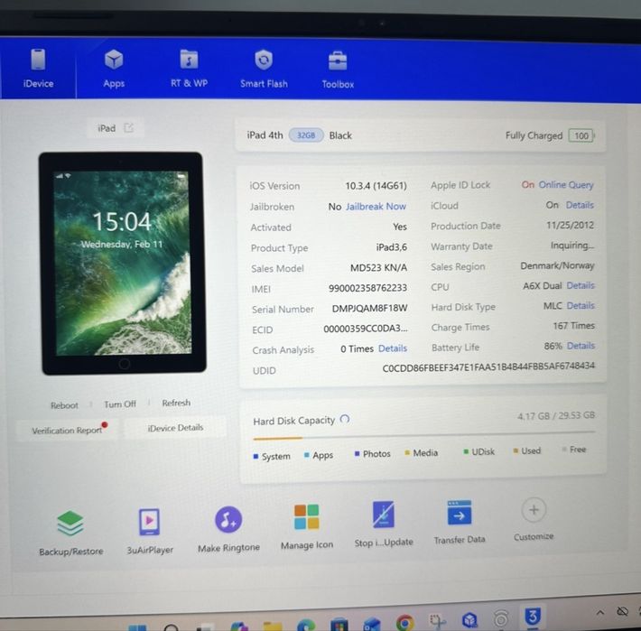Click the iPad lock screen thumbnail
The height and width of the screenshot is (631, 641).
(123, 263)
